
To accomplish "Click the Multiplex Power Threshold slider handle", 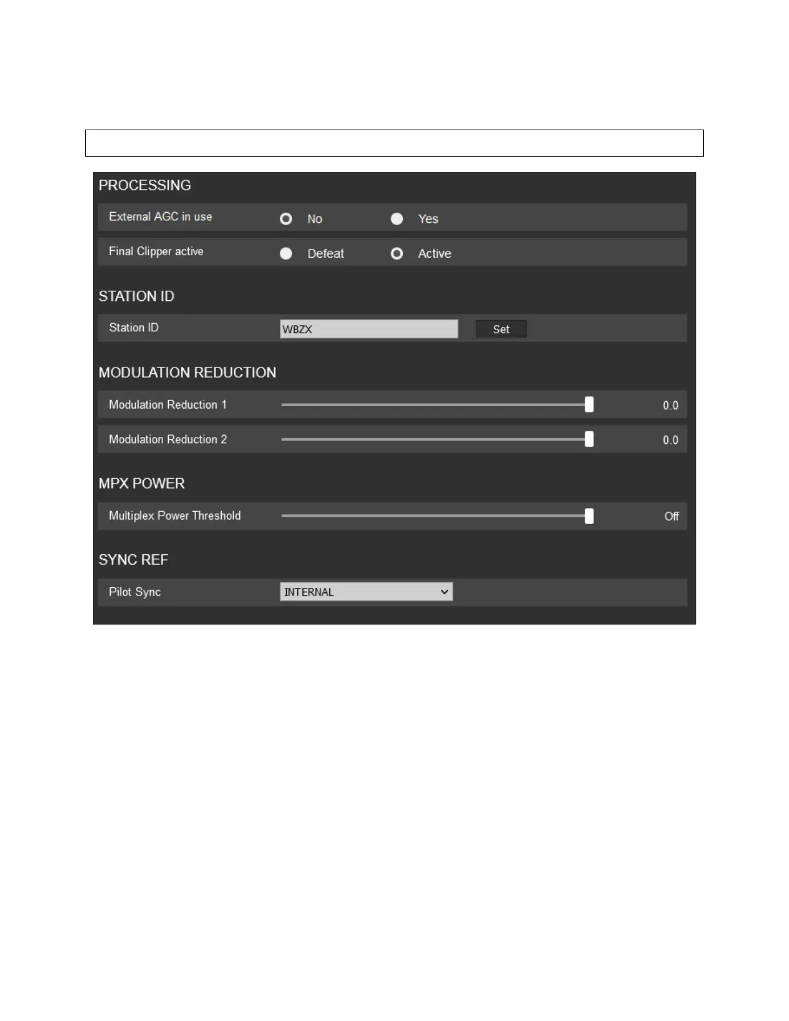I will pyautogui.click(x=589, y=516).
